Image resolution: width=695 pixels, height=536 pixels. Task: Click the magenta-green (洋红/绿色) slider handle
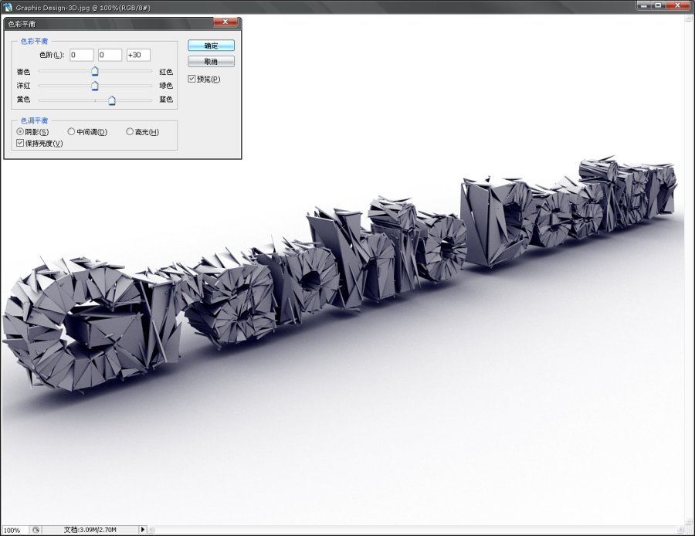click(95, 86)
